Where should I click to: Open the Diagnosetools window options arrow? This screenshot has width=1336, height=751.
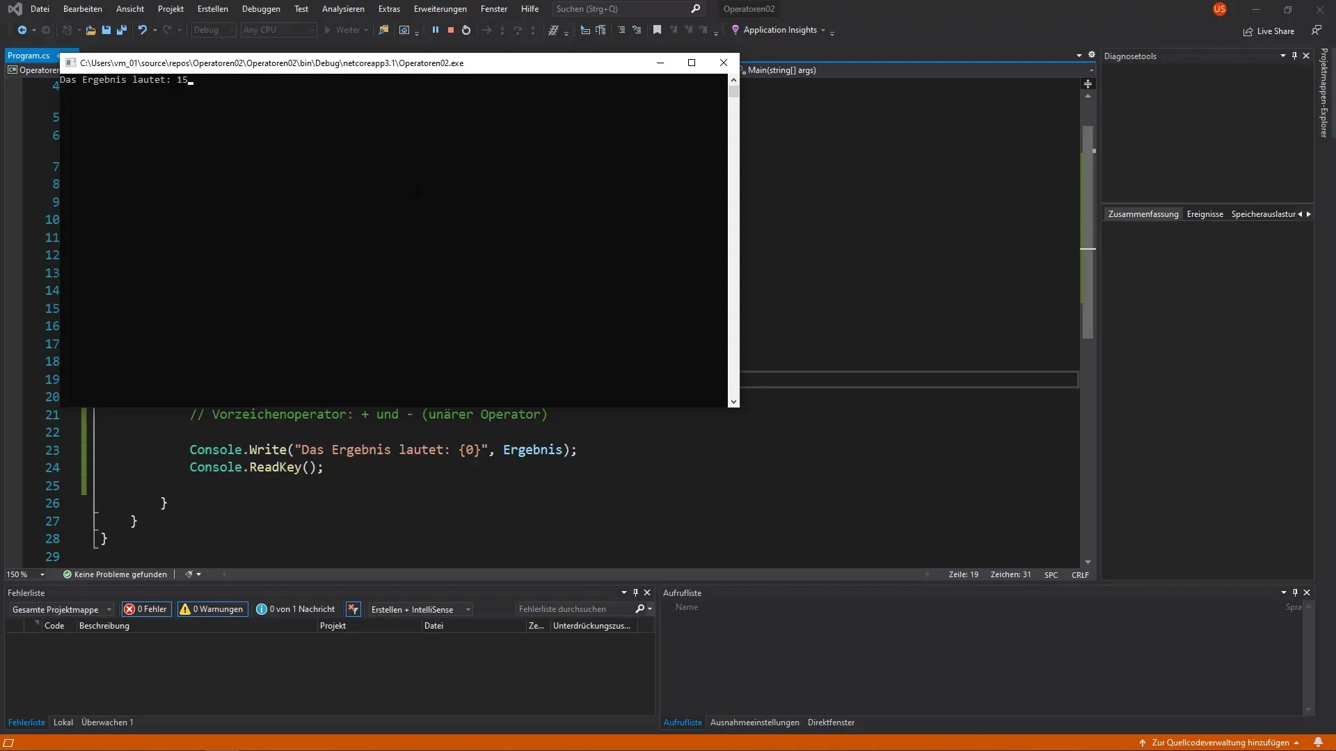click(x=1283, y=56)
